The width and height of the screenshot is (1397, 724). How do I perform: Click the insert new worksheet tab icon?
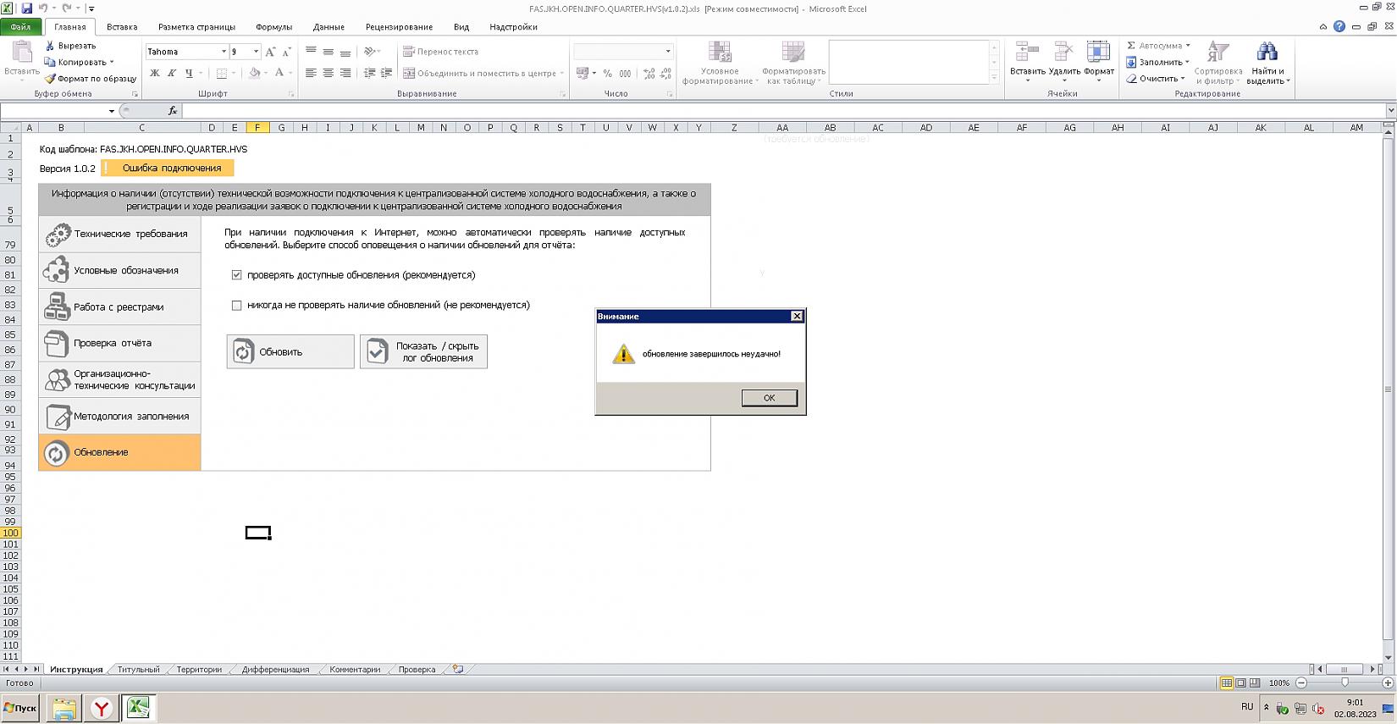(x=458, y=669)
